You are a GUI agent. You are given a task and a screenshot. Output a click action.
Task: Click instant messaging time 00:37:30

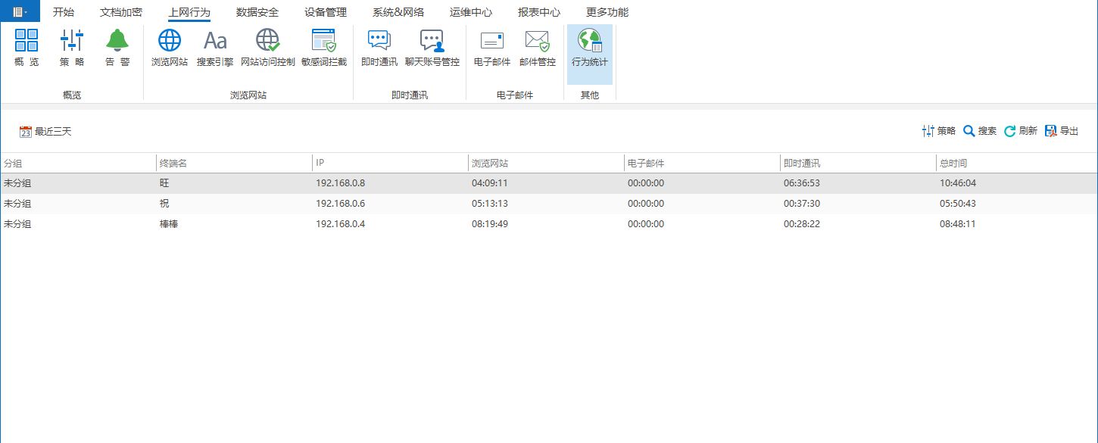[802, 204]
